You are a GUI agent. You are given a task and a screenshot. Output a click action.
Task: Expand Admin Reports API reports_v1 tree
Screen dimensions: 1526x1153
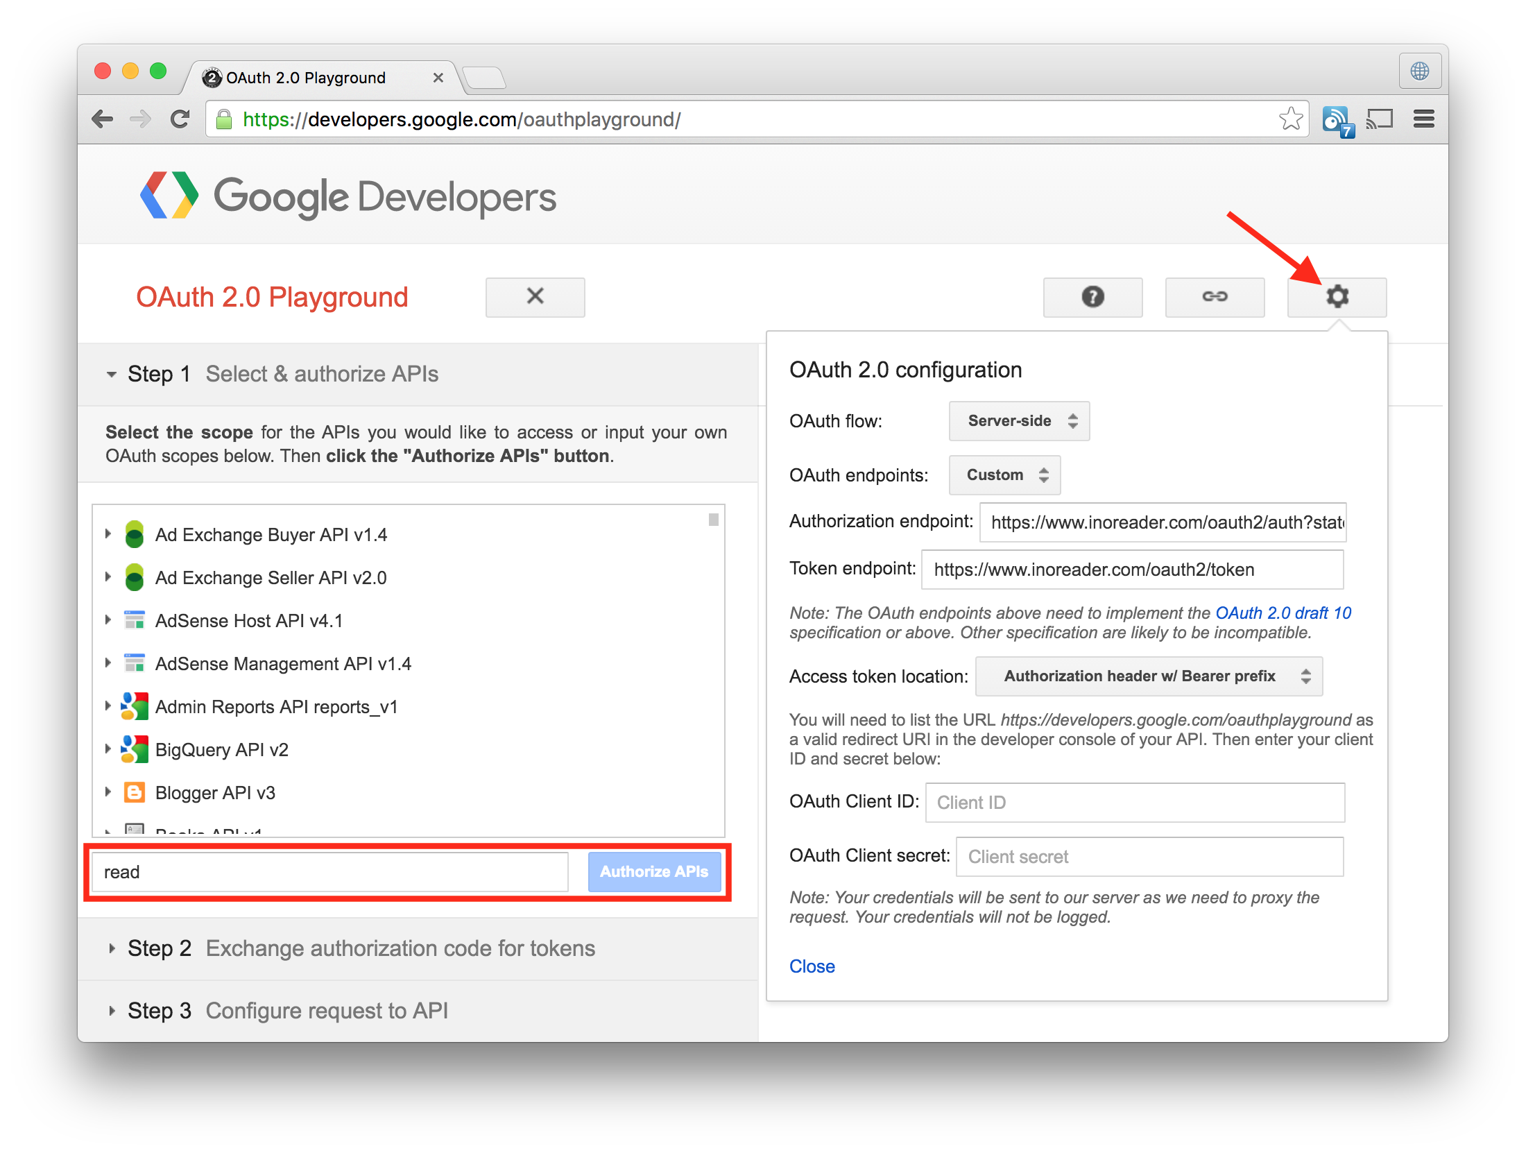coord(108,706)
